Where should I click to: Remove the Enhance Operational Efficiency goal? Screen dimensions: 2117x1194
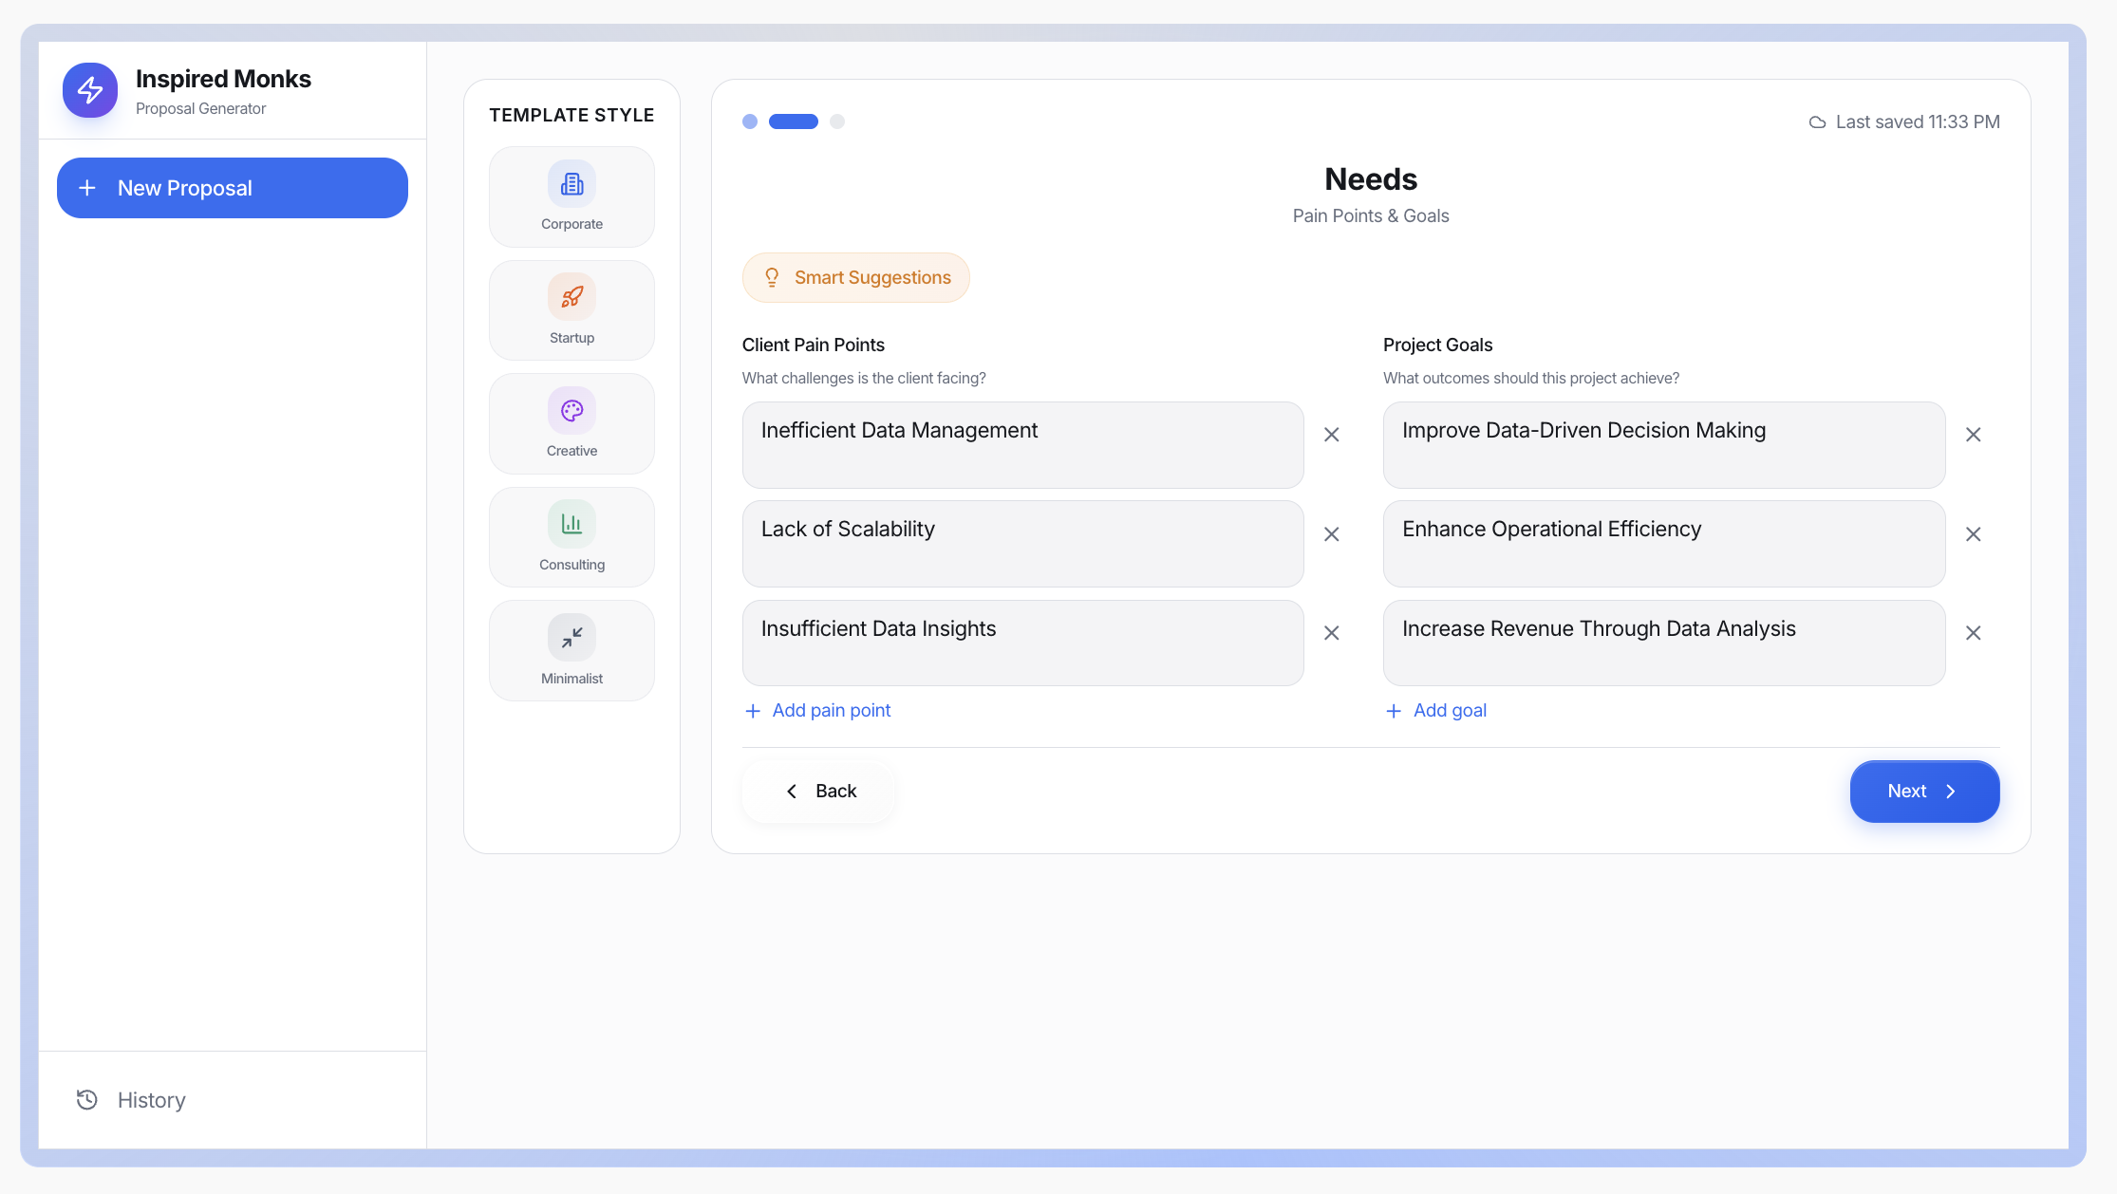[1973, 534]
